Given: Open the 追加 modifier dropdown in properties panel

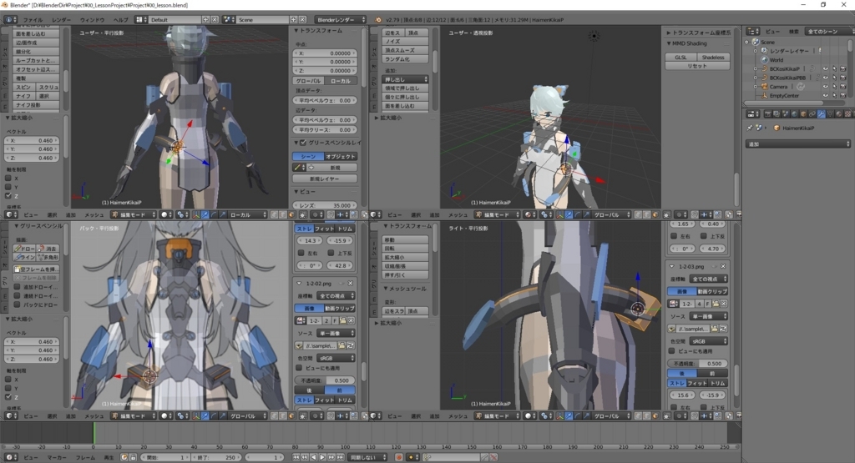Looking at the screenshot, I should (x=797, y=144).
